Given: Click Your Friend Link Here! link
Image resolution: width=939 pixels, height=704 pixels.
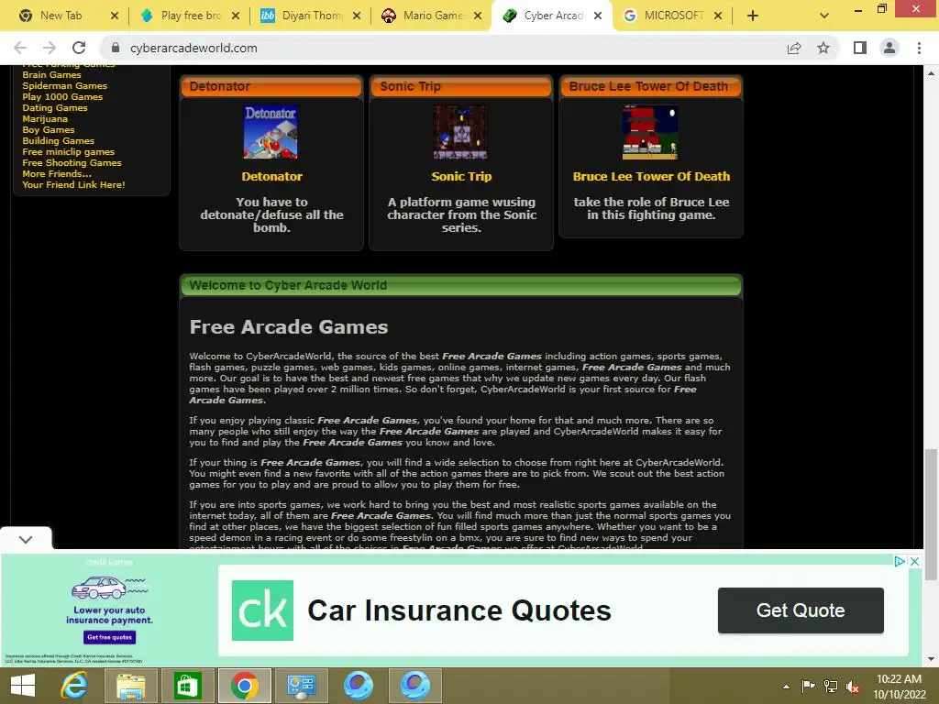Looking at the screenshot, I should 73,185.
